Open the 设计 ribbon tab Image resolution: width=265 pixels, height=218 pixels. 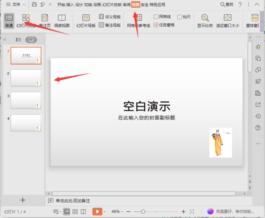tap(79, 4)
